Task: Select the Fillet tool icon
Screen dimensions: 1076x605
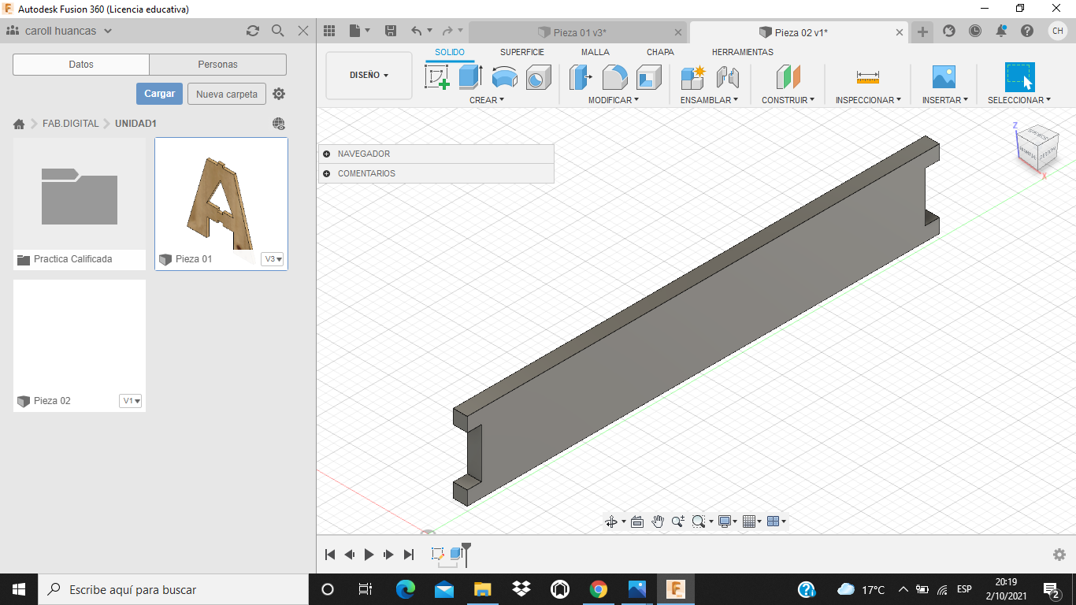Action: pos(614,77)
